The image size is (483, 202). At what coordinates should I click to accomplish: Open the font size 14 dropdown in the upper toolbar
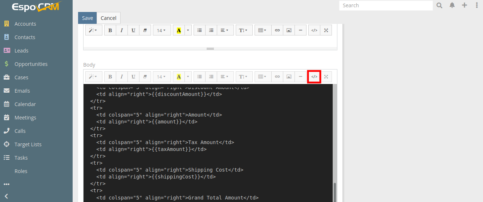162,30
